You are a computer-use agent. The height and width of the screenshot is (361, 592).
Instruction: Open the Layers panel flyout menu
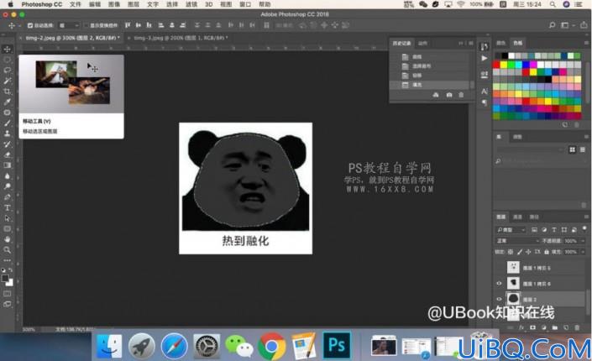pyautogui.click(x=586, y=217)
